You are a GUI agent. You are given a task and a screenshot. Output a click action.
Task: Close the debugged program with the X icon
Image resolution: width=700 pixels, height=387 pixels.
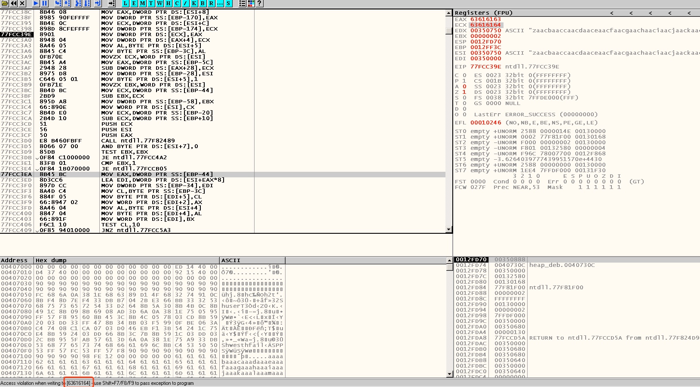point(22,3)
